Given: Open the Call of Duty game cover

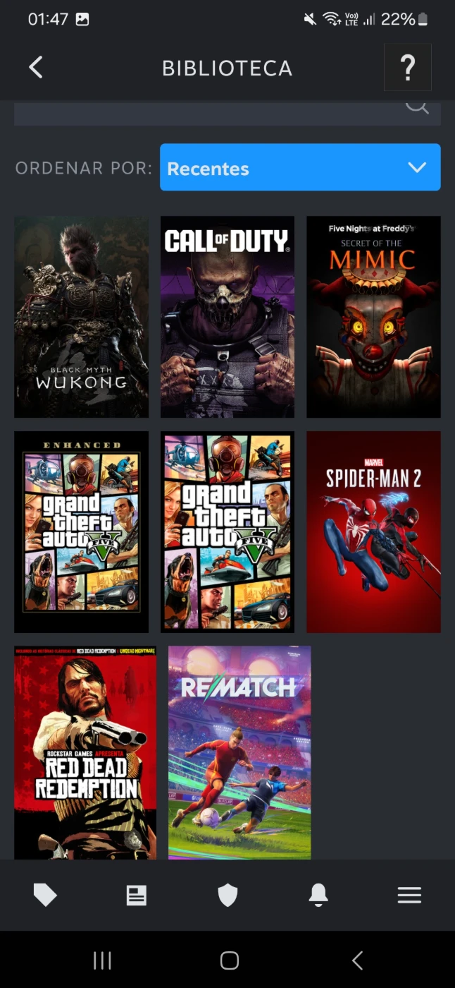Looking at the screenshot, I should point(227,317).
